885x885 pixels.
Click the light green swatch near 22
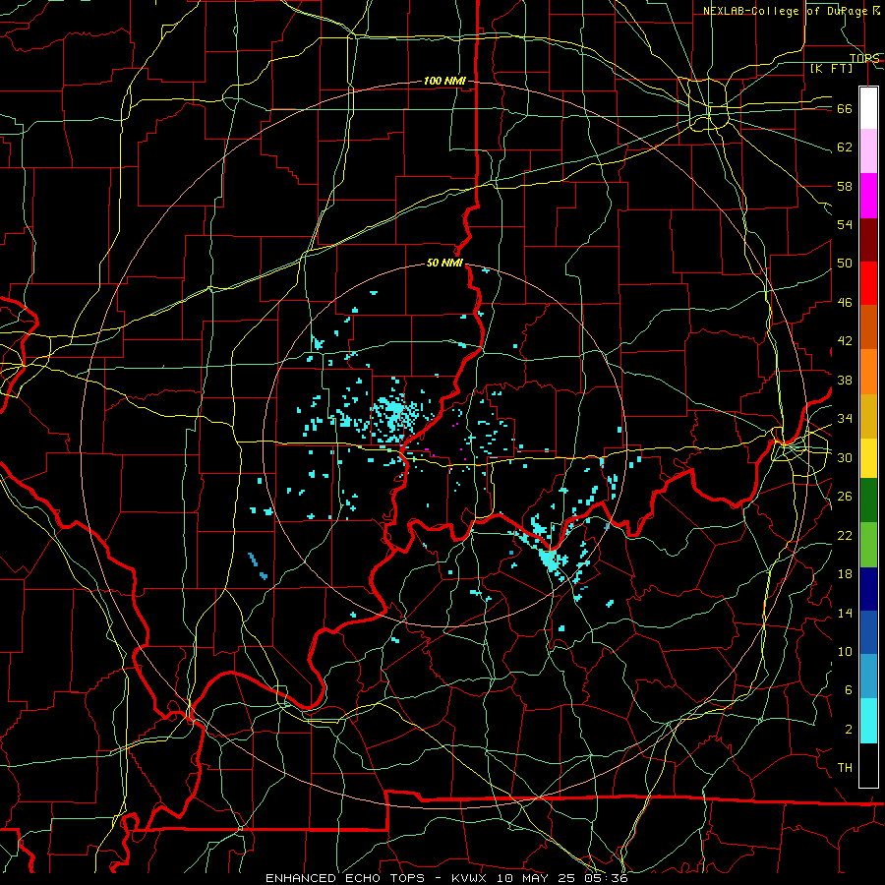click(868, 545)
